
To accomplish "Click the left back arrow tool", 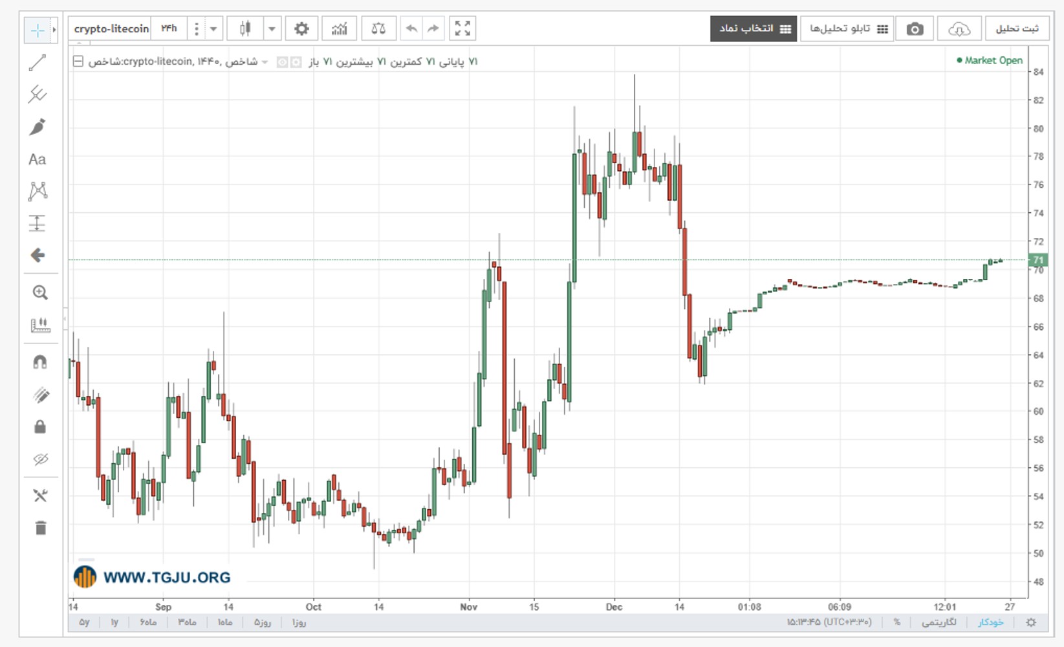I will pos(38,256).
